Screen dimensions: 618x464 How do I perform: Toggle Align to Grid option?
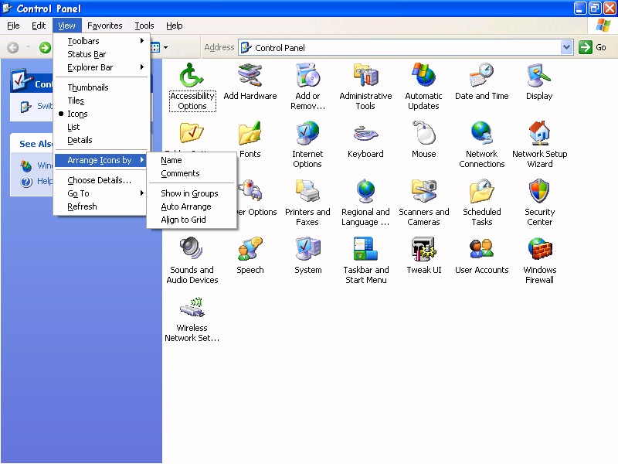pyautogui.click(x=192, y=220)
